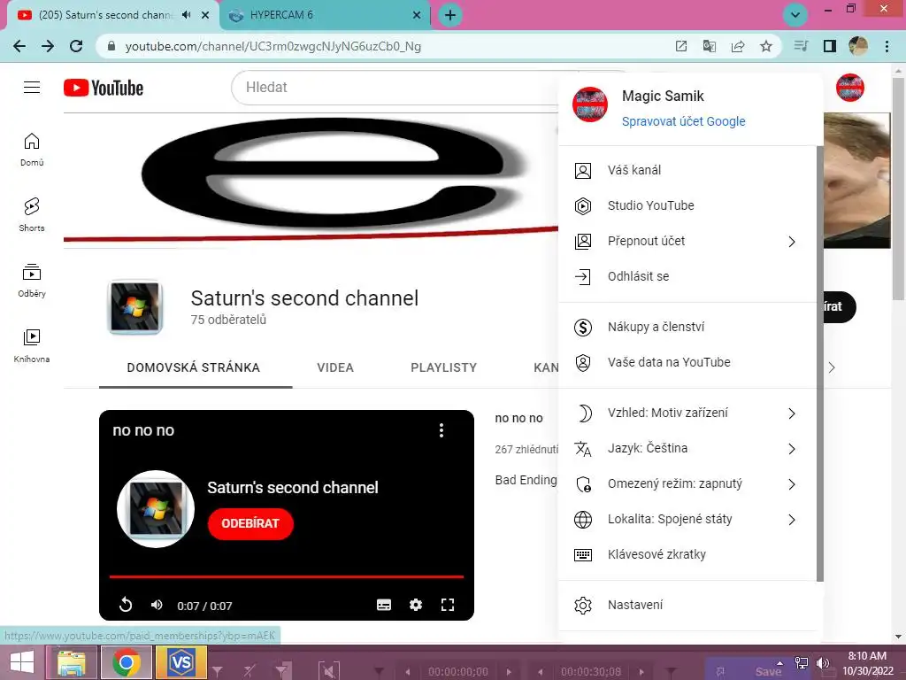Expand Přepnout účet submenu

687,241
